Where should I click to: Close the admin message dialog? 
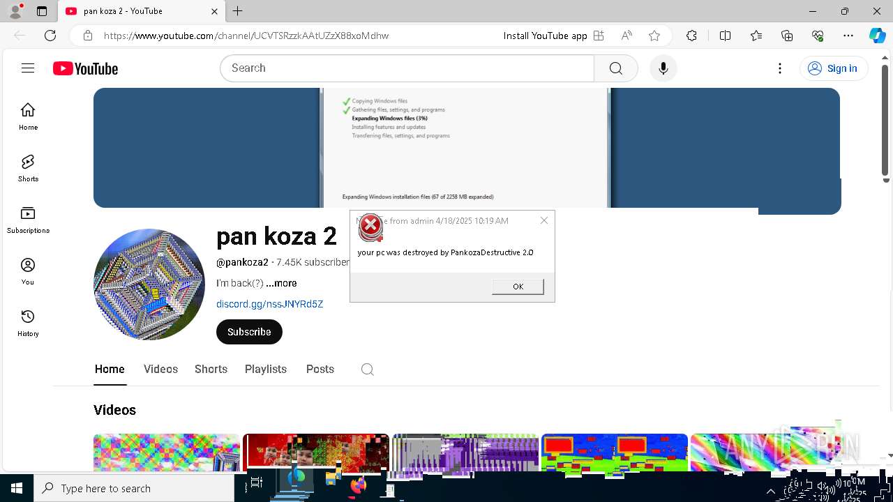(x=544, y=220)
